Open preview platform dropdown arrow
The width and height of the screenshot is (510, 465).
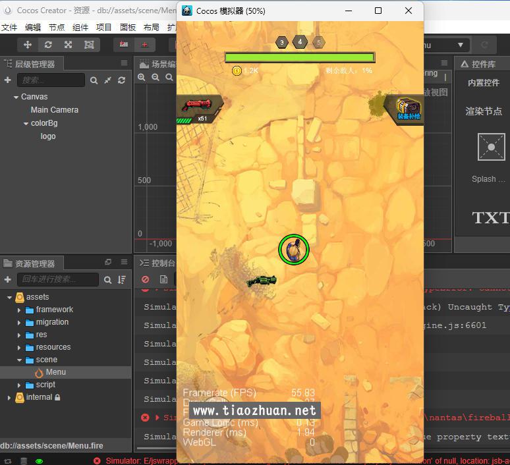click(x=460, y=45)
